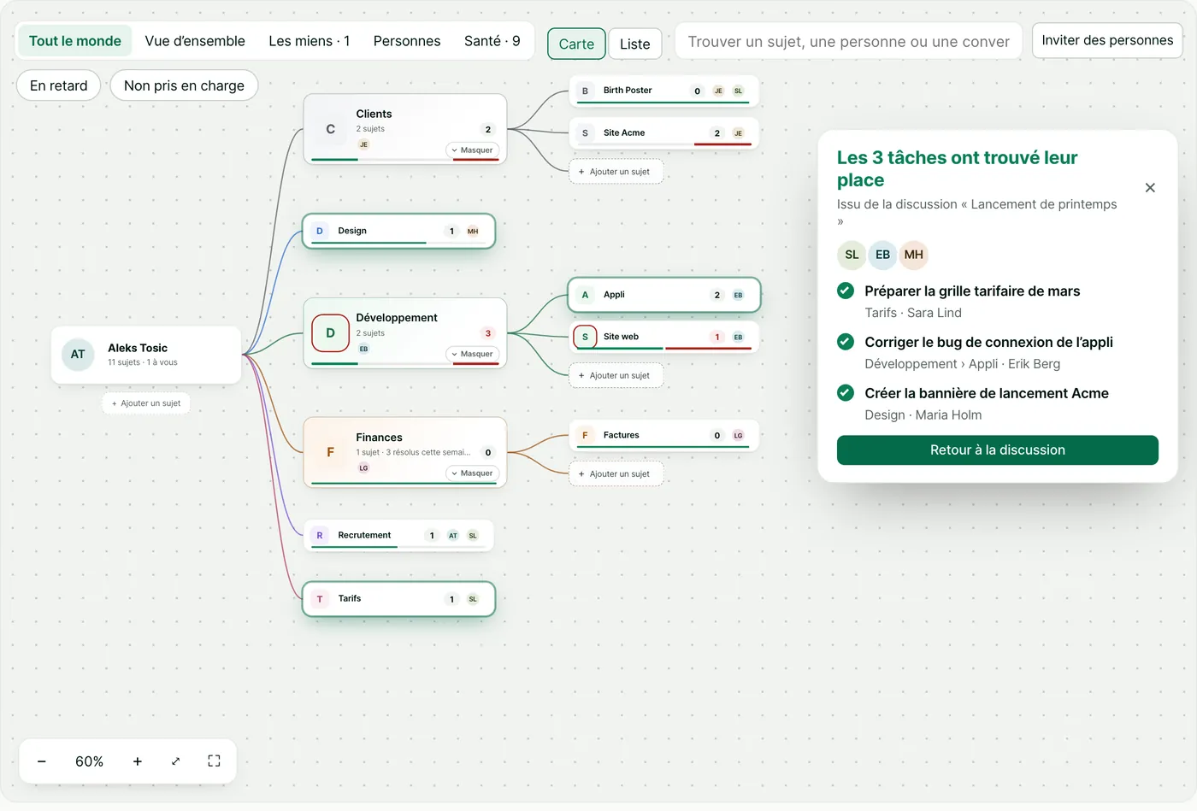This screenshot has width=1197, height=811.
Task: Select the Tout le monde tab
Action: click(75, 41)
